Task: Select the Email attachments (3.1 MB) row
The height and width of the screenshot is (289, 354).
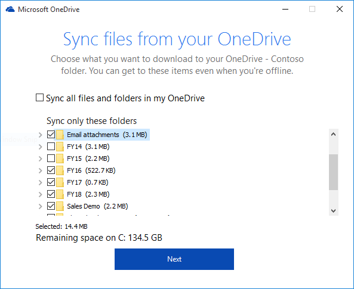Action: click(102, 135)
